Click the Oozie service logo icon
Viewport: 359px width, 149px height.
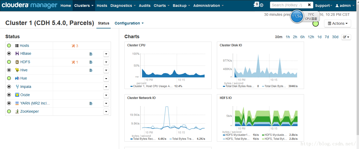pos(17,95)
